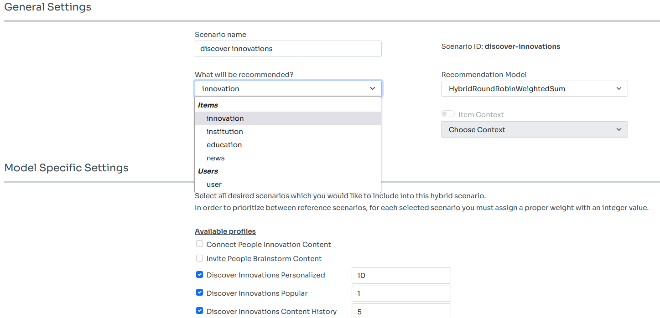The image size is (660, 318).
Task: Select 'institution' option in dropdown list
Action: click(x=225, y=132)
